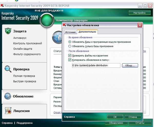The image size is (154, 127).
Task: Open Антивирус under Защита
Action: pos(20,38)
